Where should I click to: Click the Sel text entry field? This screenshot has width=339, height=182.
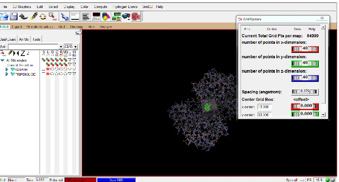33,47
